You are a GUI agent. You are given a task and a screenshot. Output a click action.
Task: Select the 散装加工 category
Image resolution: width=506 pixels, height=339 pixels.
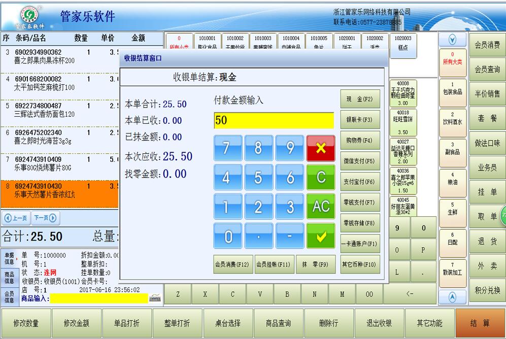452,273
